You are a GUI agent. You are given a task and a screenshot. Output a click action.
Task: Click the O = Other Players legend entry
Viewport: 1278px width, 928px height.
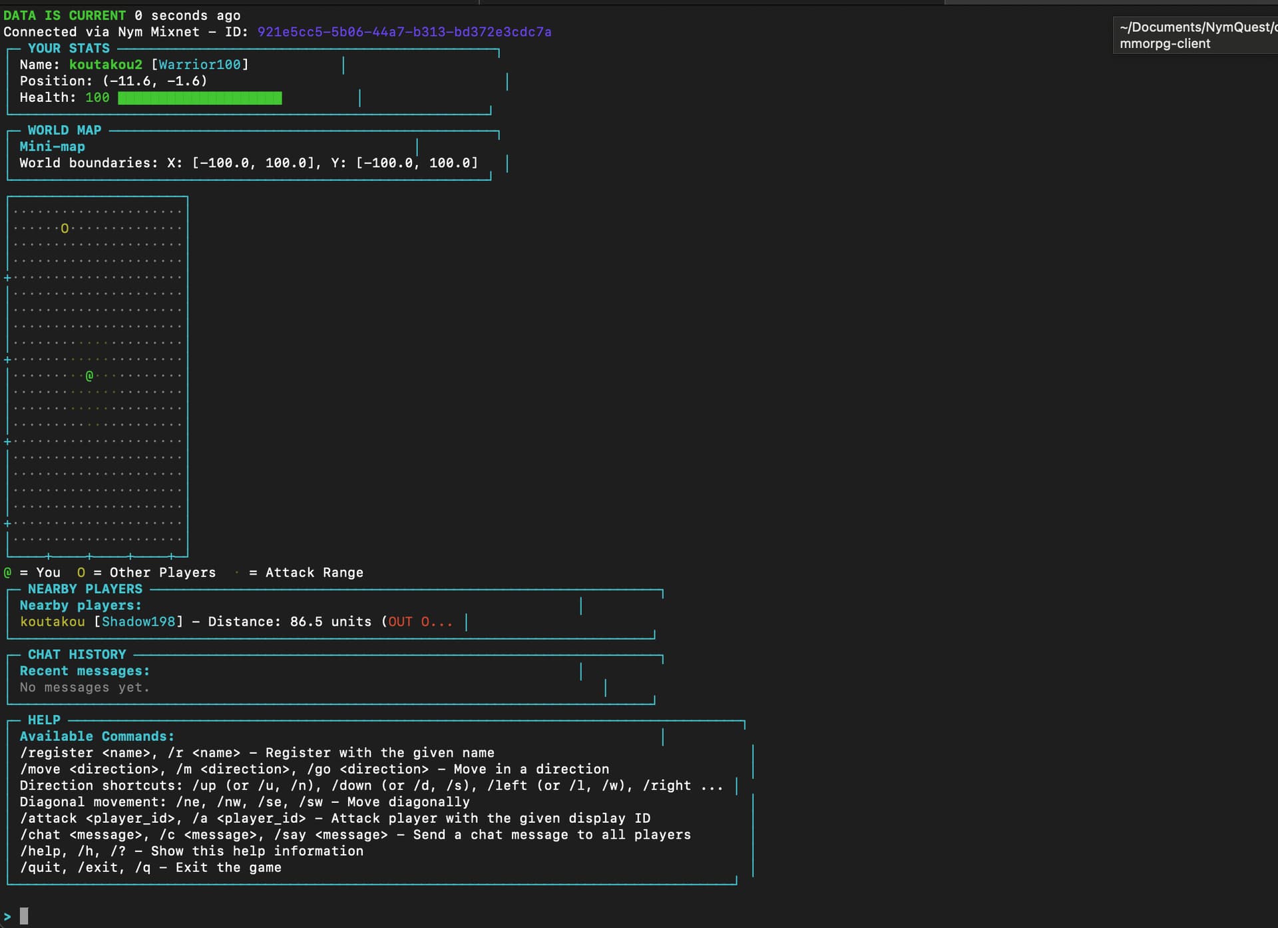(x=146, y=573)
